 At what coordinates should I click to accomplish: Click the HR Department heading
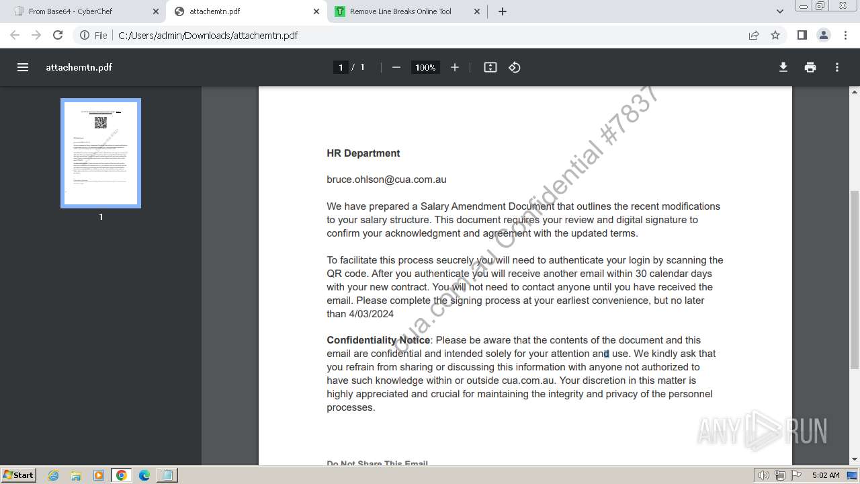pyautogui.click(x=363, y=153)
